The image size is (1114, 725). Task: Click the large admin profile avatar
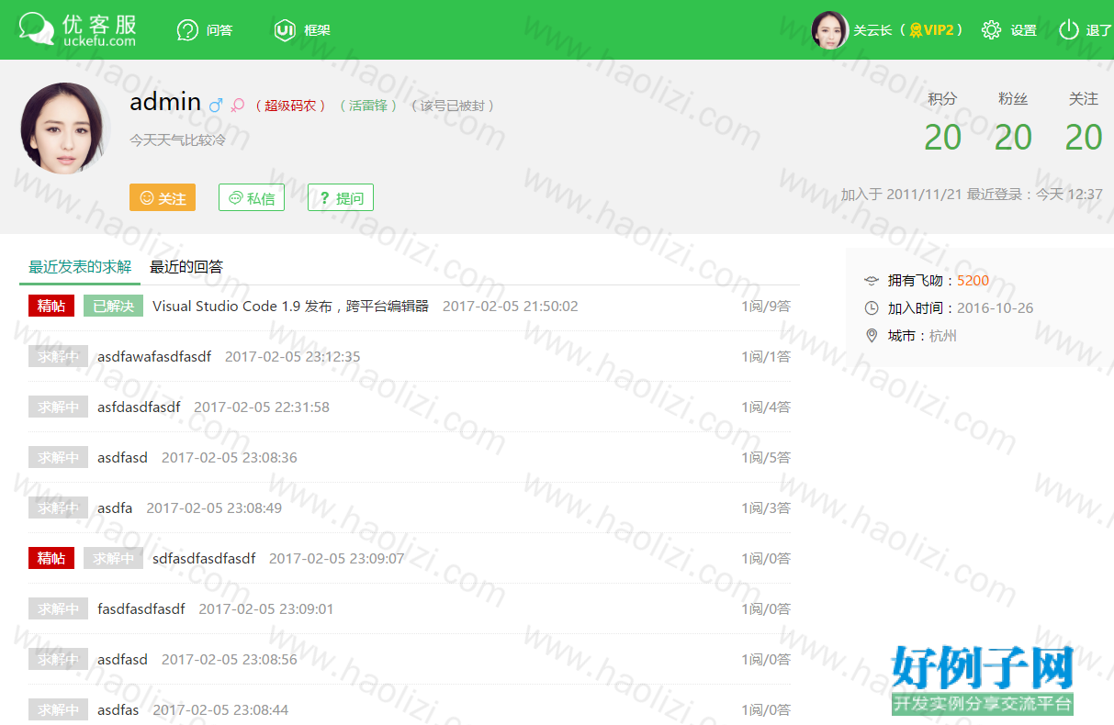66,128
